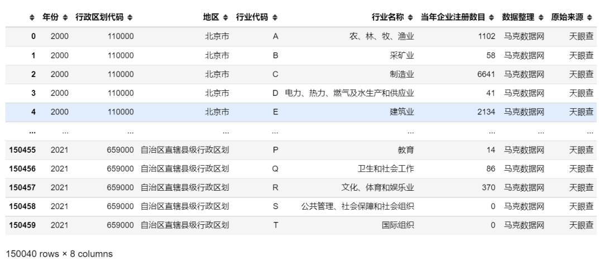This screenshot has height=261, width=603.
Task: Click cell 建筑业
Action: [x=402, y=112]
